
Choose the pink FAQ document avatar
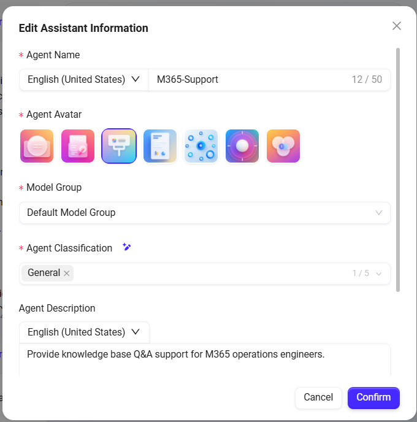[78, 146]
